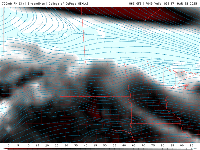Click the 40 label on the RH scale

point(85,145)
